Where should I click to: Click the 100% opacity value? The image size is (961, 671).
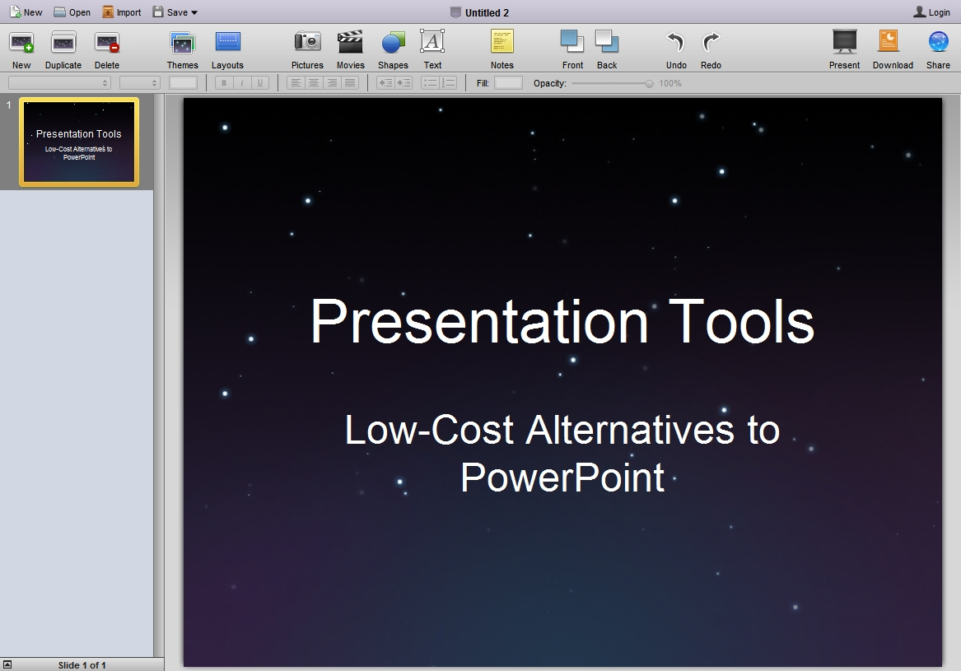[x=669, y=83]
